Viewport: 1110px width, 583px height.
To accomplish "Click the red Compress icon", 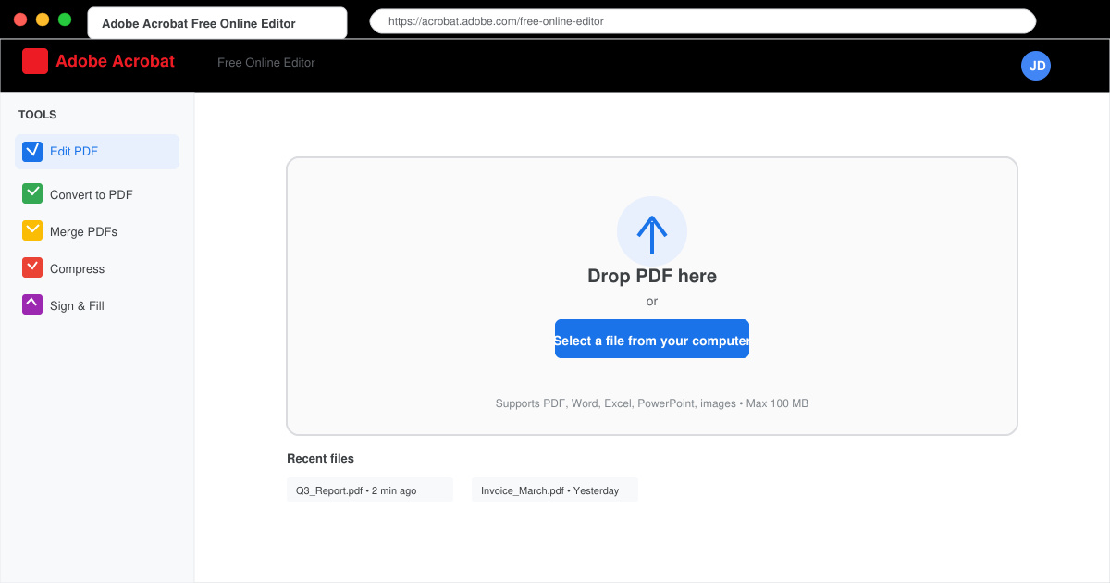I will click(x=32, y=267).
